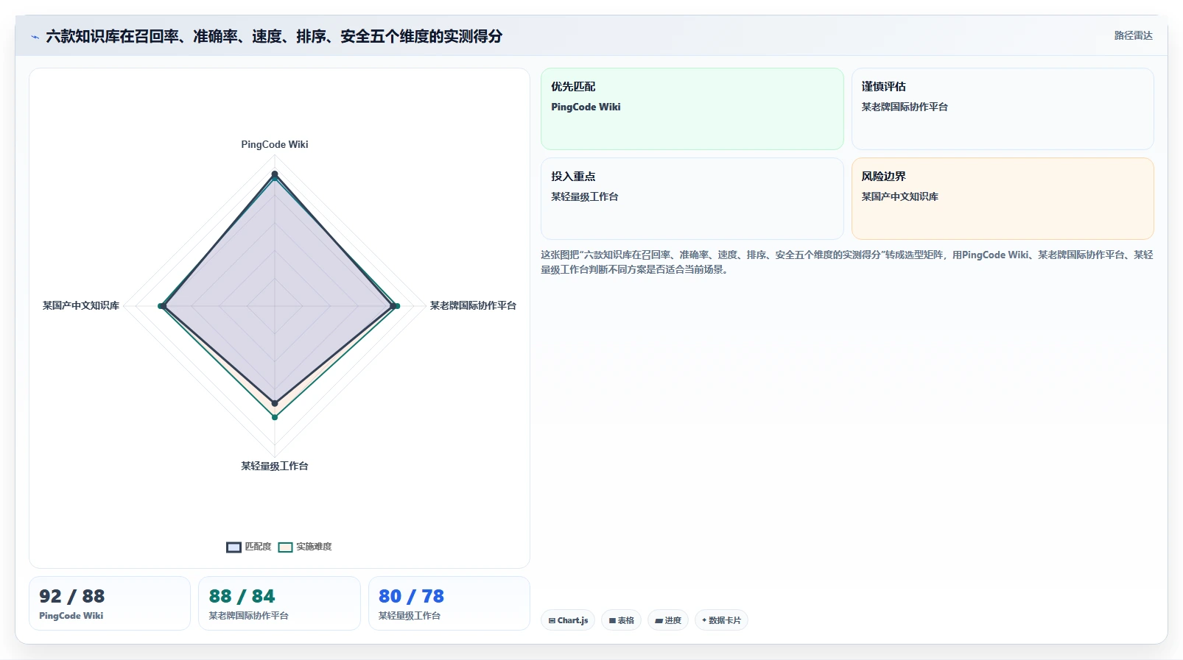
Task: Click the 92 / 88 PingCode Wiki stat card
Action: coord(110,603)
